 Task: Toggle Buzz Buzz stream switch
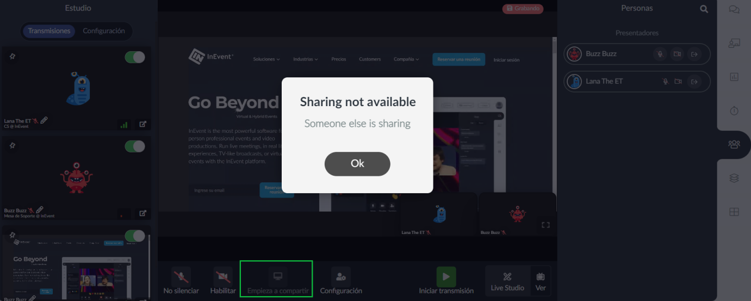[135, 146]
